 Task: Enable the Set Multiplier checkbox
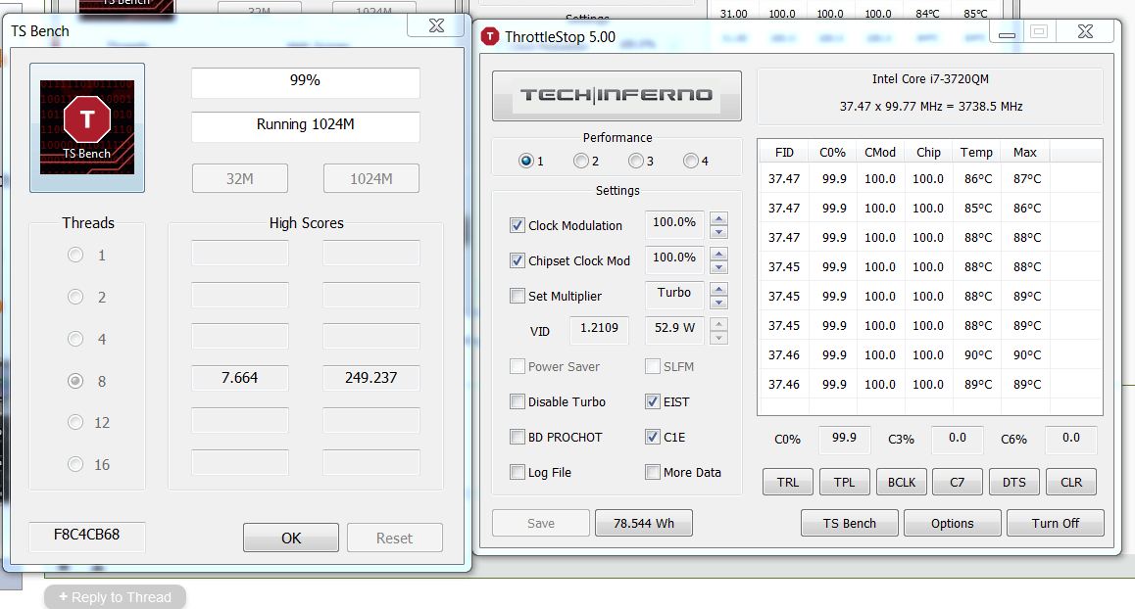coord(517,296)
